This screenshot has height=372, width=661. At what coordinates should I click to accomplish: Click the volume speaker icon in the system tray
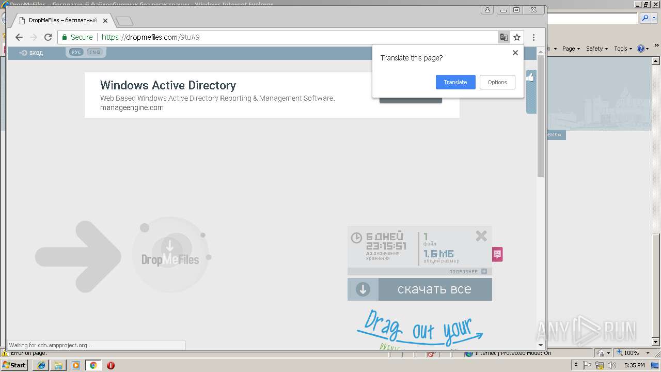pyautogui.click(x=612, y=365)
